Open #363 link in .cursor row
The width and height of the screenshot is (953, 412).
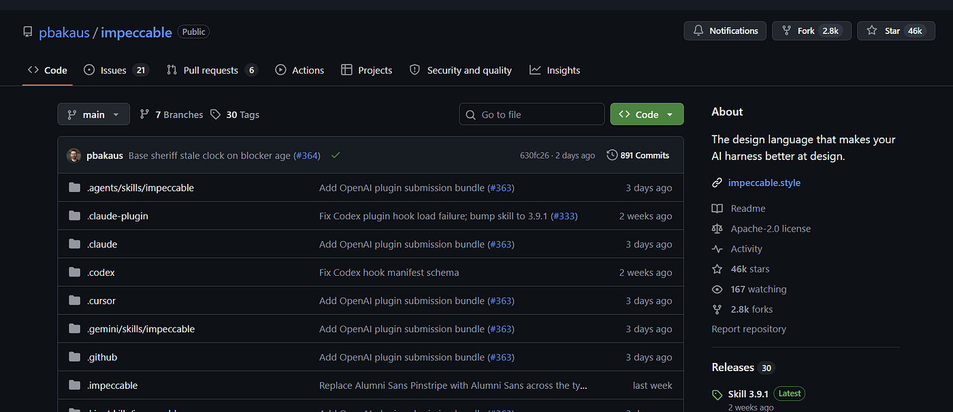501,301
